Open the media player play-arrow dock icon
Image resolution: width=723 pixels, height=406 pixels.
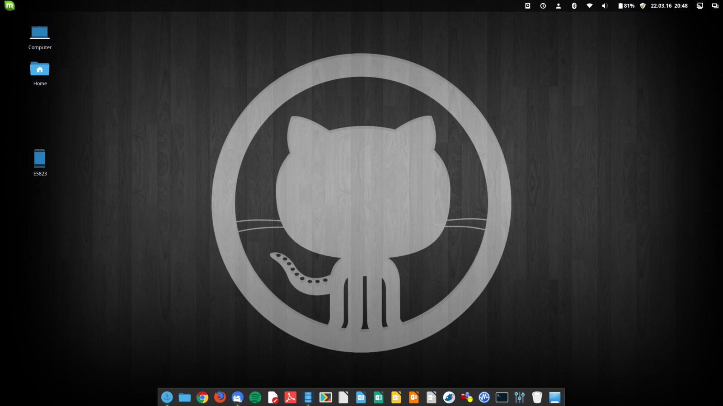pyautogui.click(x=326, y=397)
